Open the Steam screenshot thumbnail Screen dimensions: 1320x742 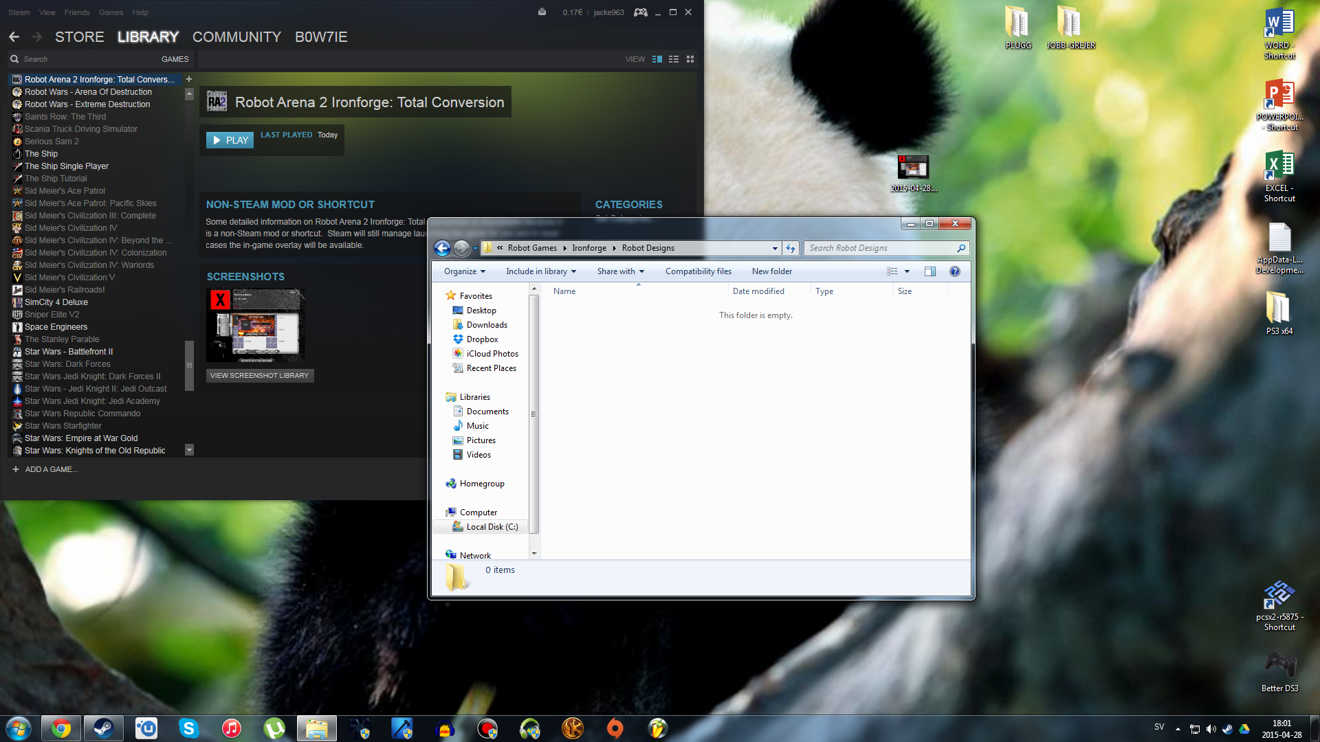(255, 325)
